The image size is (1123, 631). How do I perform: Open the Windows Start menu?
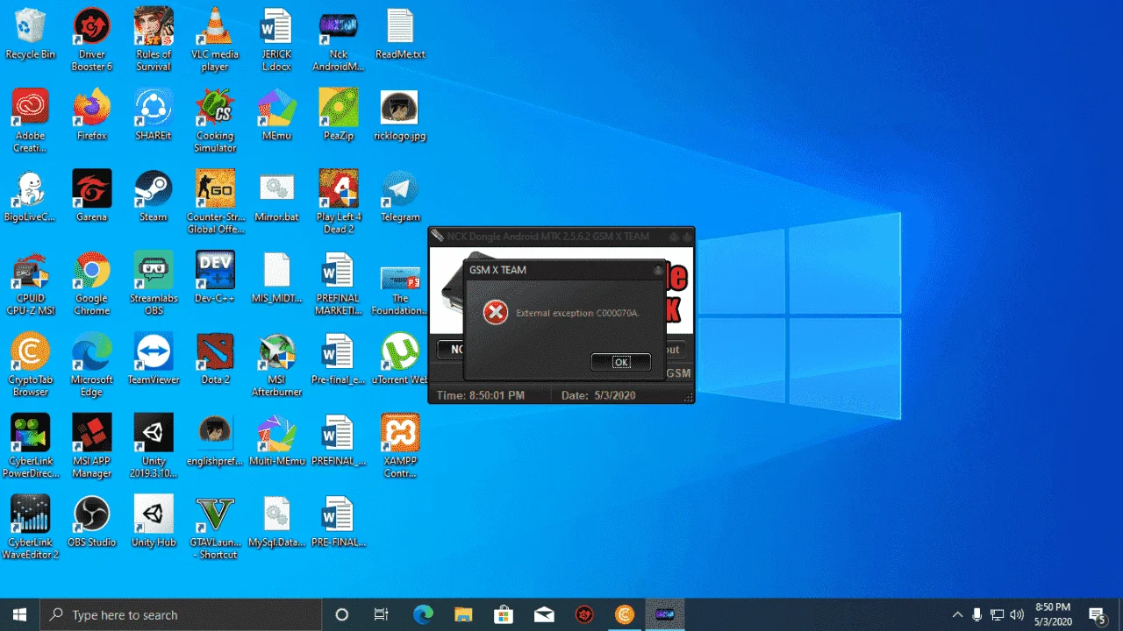pyautogui.click(x=19, y=614)
